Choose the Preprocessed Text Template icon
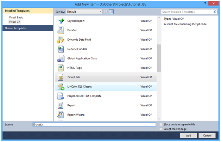Image resolution: width=221 pixels, height=142 pixels. [x=61, y=96]
